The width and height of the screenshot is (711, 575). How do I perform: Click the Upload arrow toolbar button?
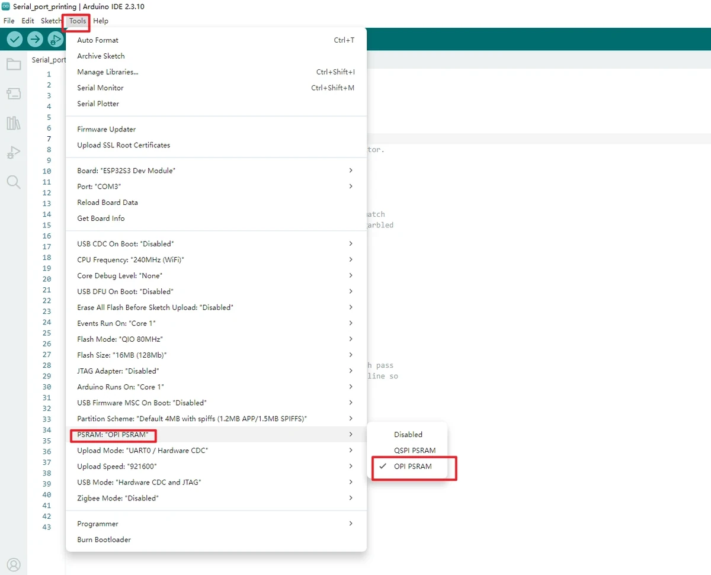click(x=36, y=40)
